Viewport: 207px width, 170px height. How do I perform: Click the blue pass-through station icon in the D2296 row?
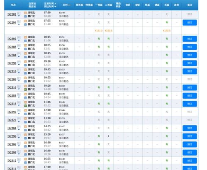pyautogui.click(x=25, y=138)
